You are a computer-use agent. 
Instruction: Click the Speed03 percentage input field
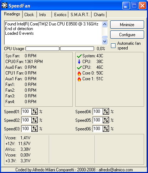[x=26, y=129]
